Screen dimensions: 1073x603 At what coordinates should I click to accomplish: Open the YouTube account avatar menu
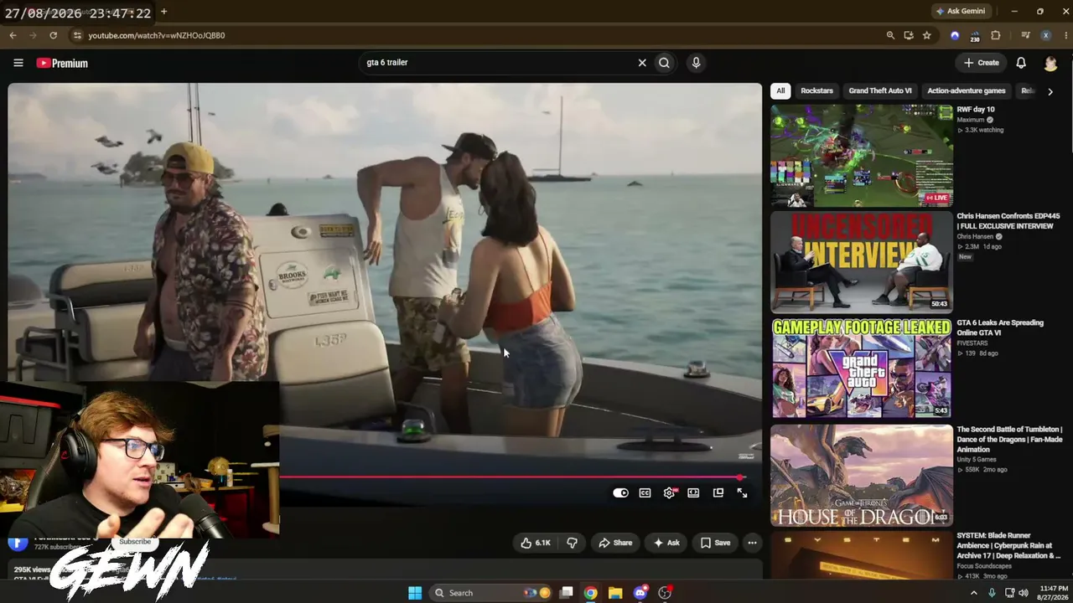click(x=1050, y=63)
